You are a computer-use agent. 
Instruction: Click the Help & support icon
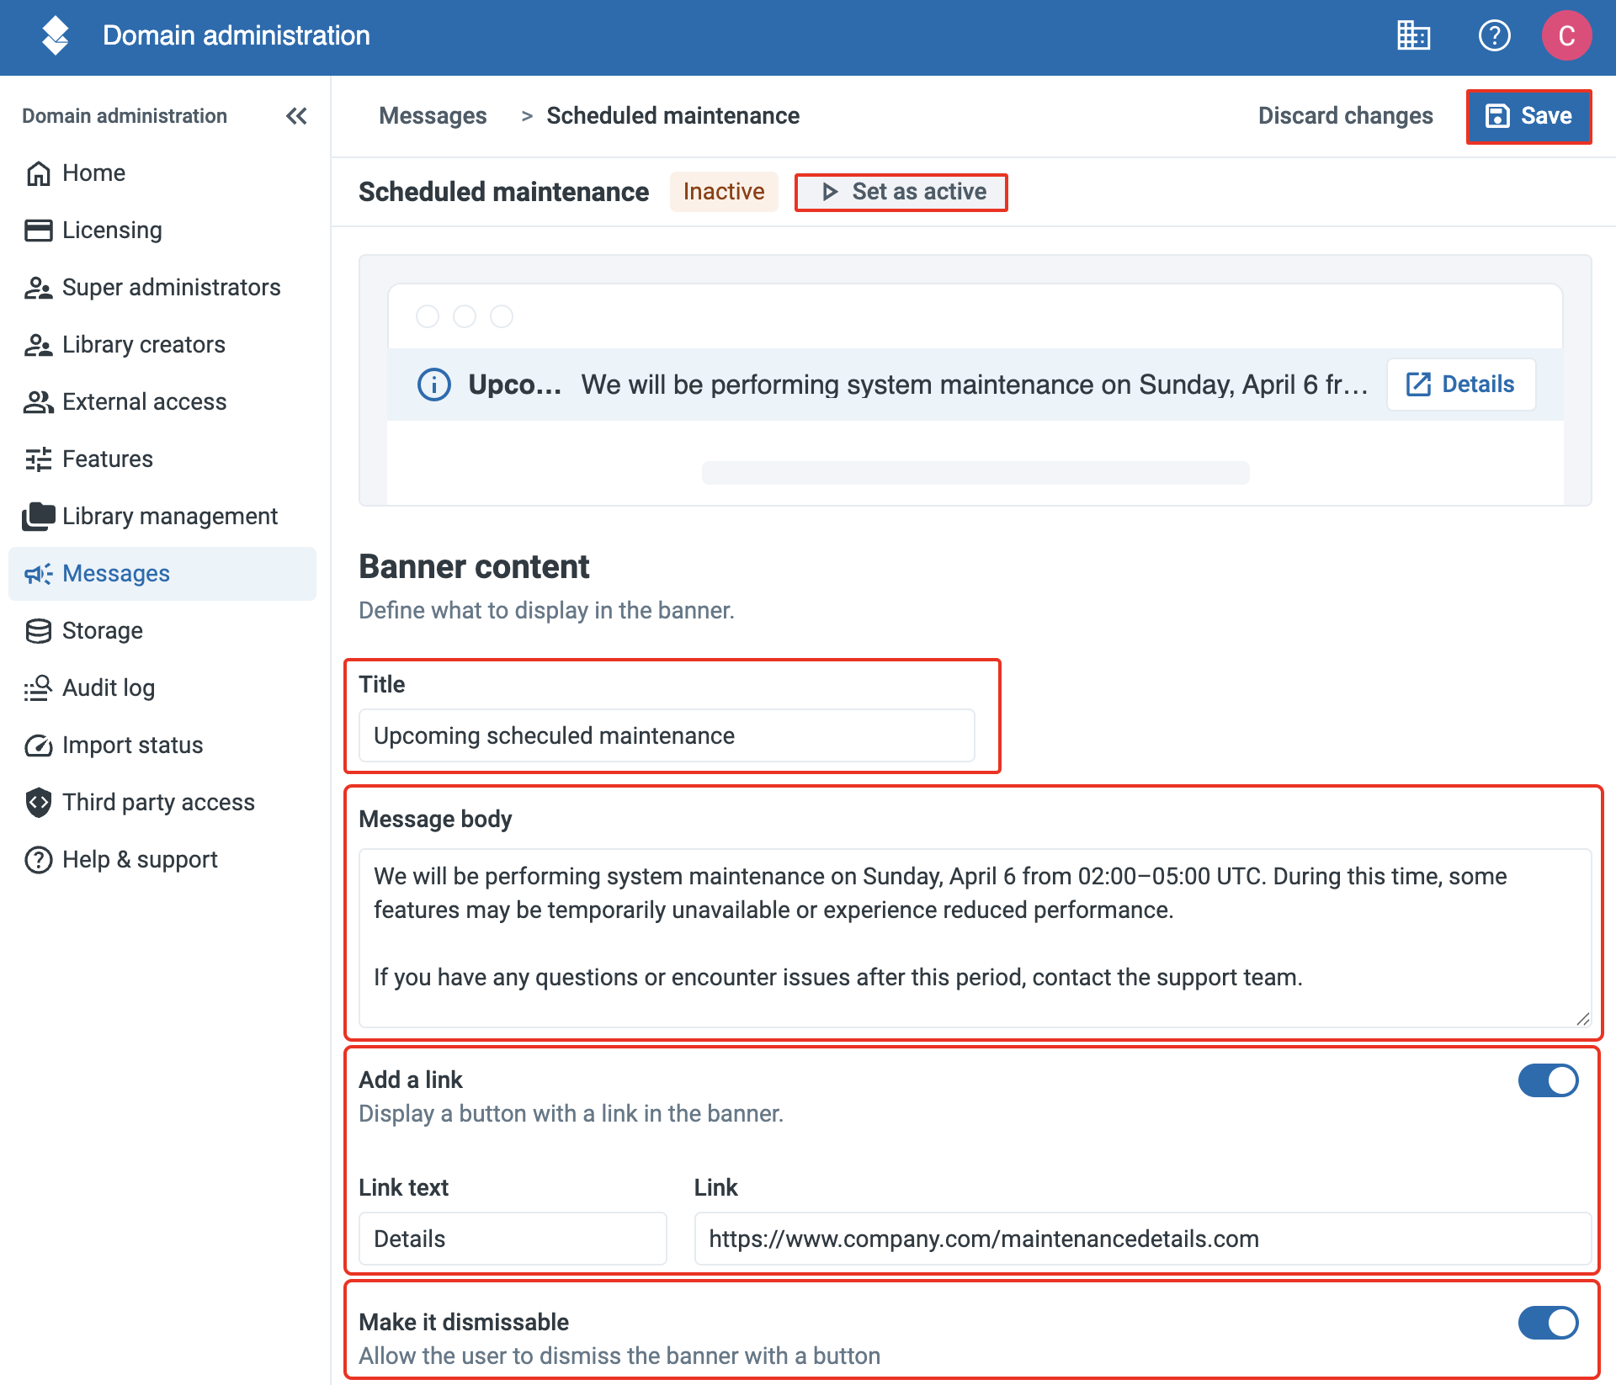coord(39,859)
